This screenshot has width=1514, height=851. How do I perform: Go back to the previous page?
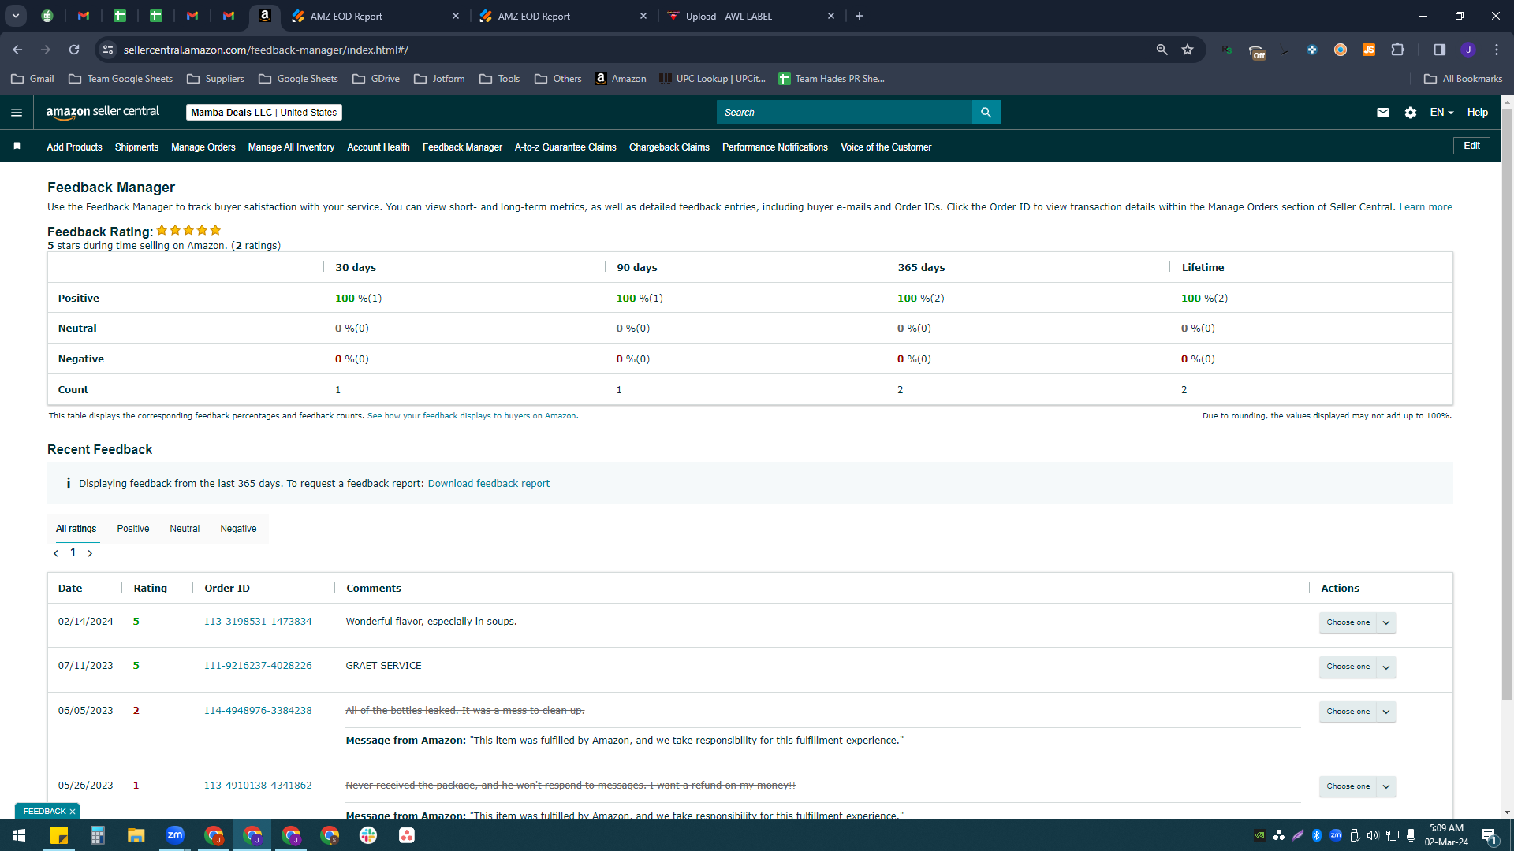17,50
